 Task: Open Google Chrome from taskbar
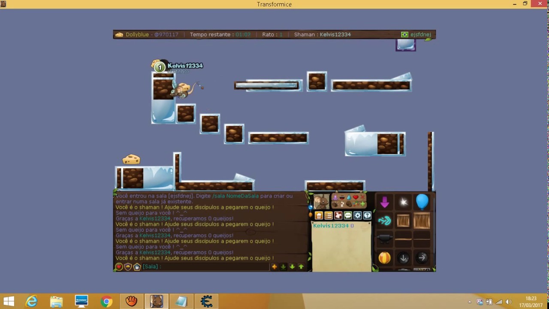click(x=106, y=301)
